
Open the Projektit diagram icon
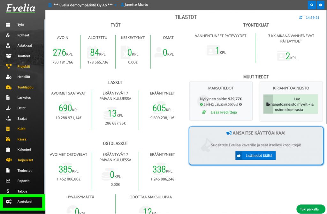(x=9, y=66)
